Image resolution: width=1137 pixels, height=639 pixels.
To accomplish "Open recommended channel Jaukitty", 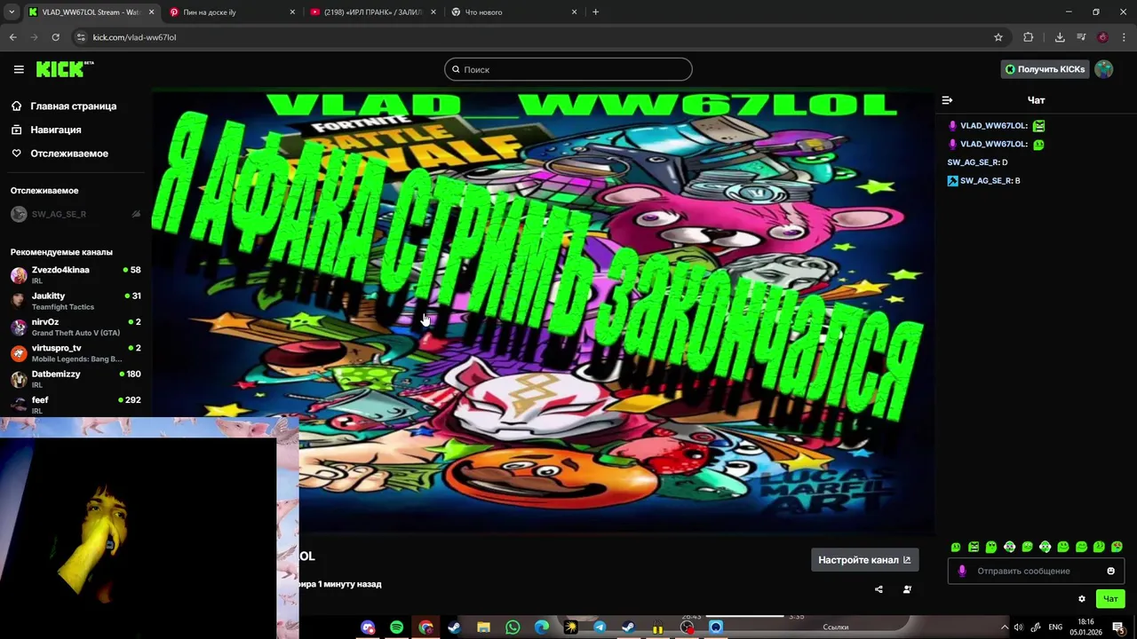I will 75,301.
